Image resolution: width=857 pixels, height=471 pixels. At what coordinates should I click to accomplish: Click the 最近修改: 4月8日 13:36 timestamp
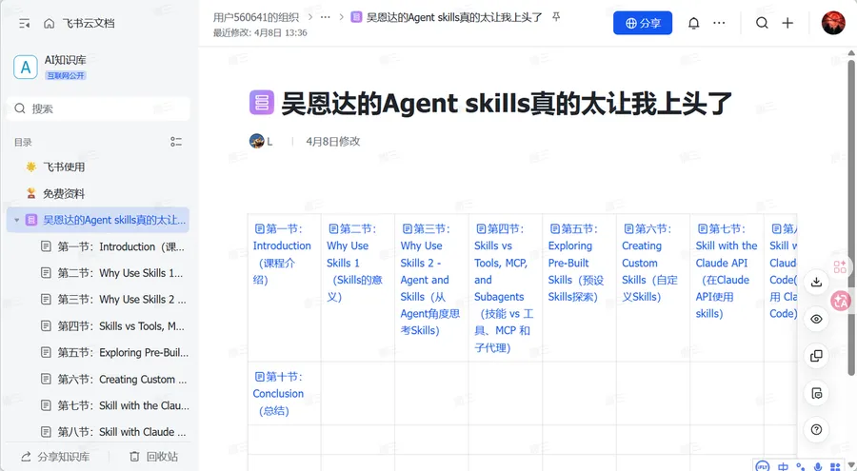click(x=260, y=32)
